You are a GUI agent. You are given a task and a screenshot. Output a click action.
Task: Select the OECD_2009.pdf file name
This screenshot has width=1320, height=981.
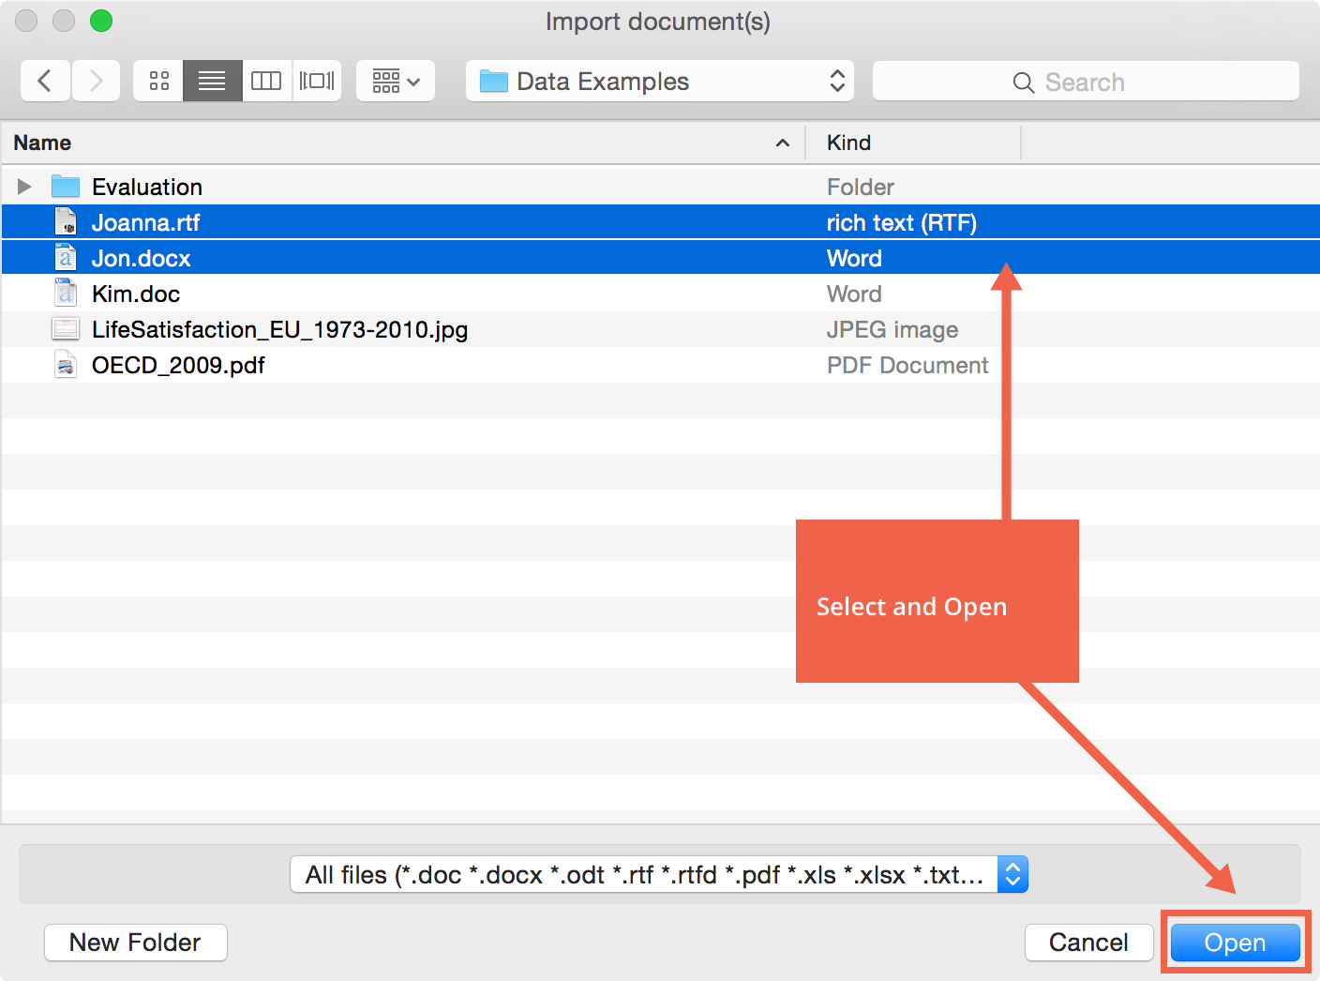point(178,365)
